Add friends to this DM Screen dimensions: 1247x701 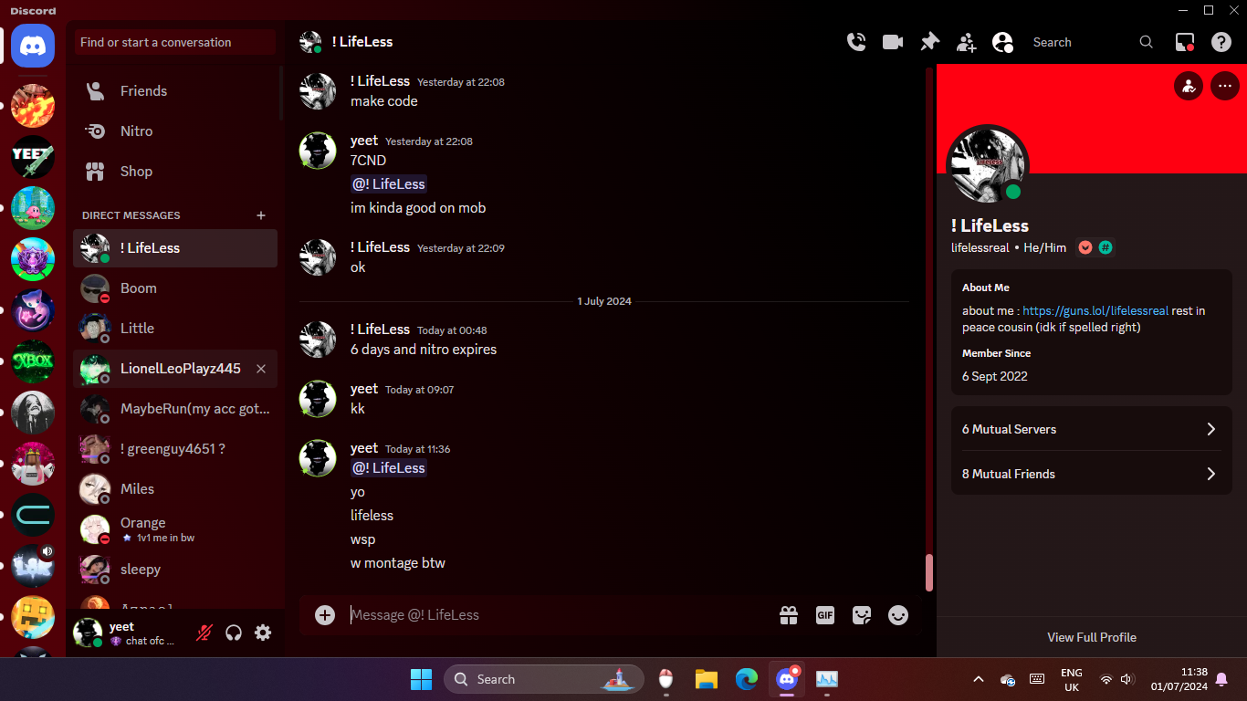point(966,42)
